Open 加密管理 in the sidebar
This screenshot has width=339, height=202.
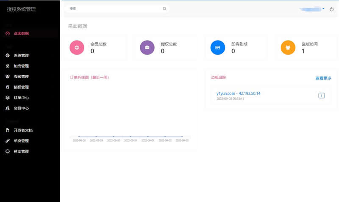pyautogui.click(x=21, y=66)
